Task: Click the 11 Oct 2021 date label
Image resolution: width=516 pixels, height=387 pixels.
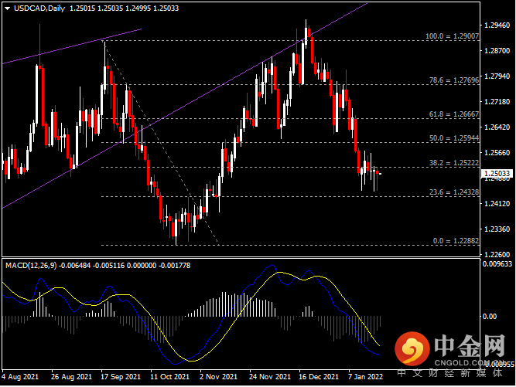Action: (169, 376)
